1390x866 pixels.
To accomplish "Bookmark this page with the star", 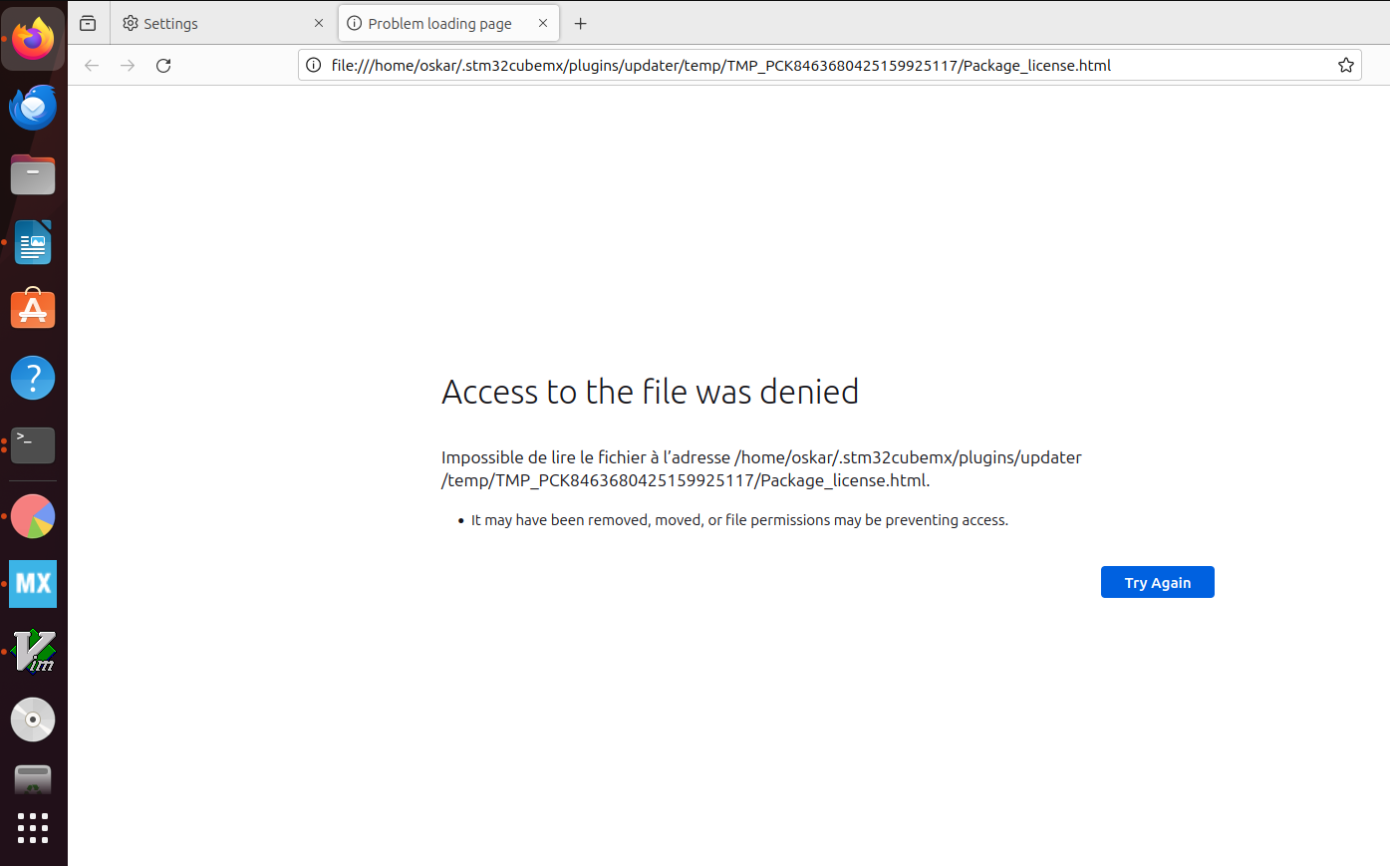I will point(1345,65).
